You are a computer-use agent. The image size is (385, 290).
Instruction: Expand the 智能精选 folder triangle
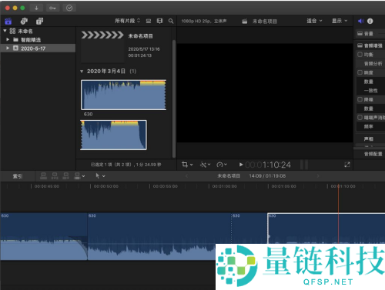point(8,39)
